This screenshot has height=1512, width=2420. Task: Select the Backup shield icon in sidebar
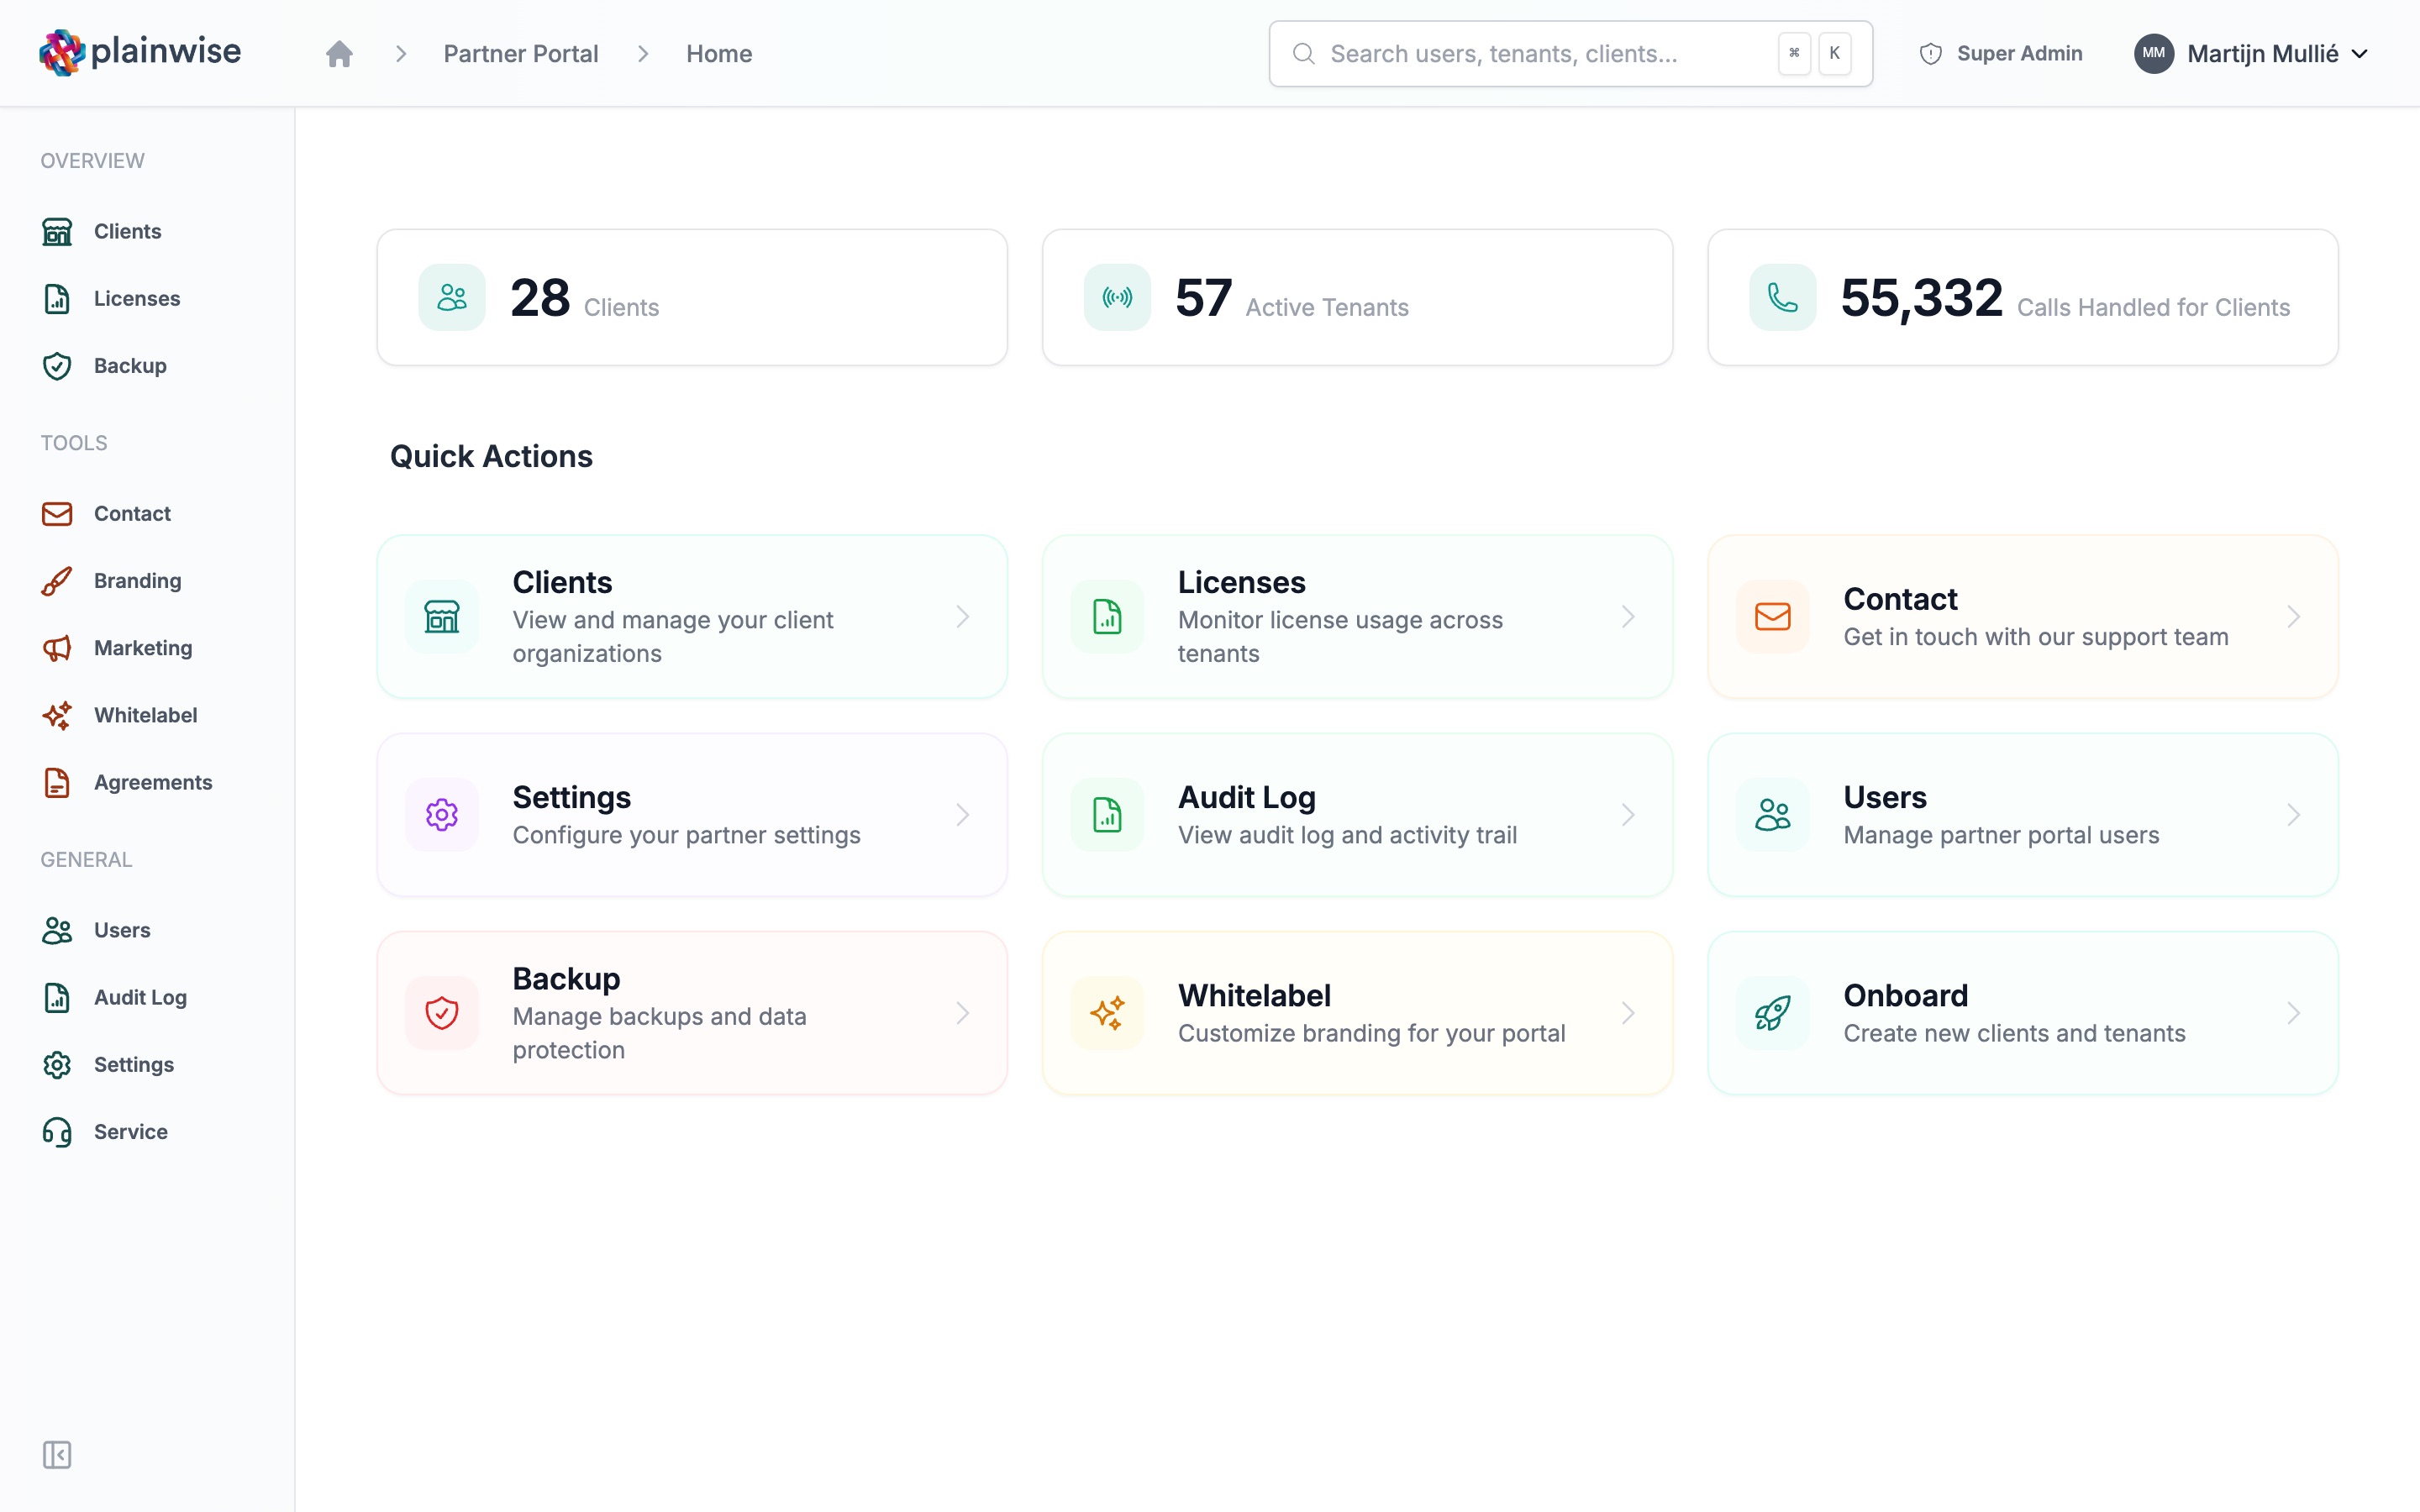57,366
